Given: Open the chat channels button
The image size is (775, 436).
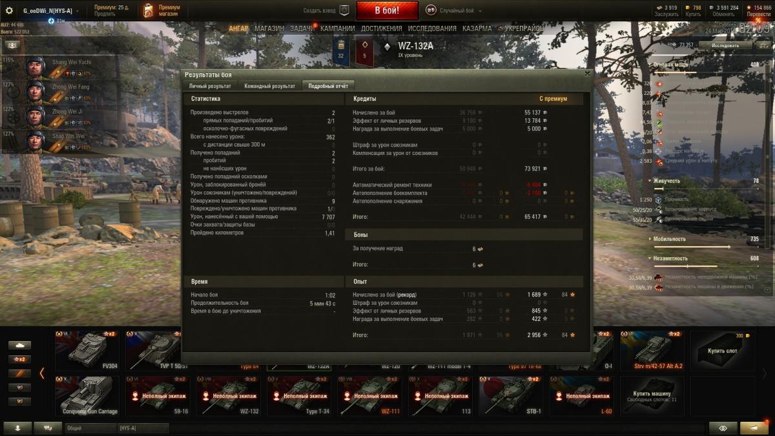Looking at the screenshot, I should pyautogui.click(x=48, y=428).
